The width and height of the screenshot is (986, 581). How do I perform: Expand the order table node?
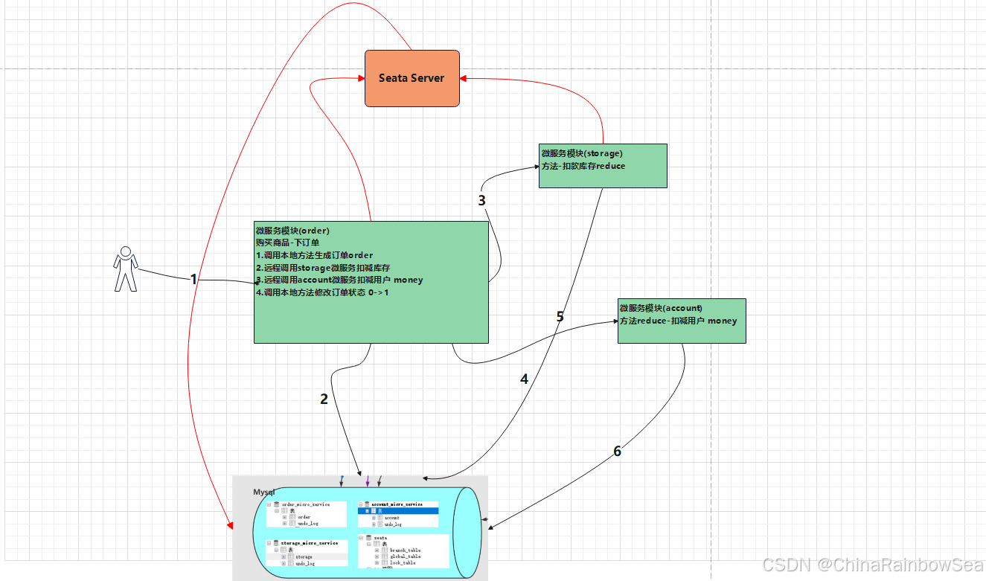[x=284, y=517]
